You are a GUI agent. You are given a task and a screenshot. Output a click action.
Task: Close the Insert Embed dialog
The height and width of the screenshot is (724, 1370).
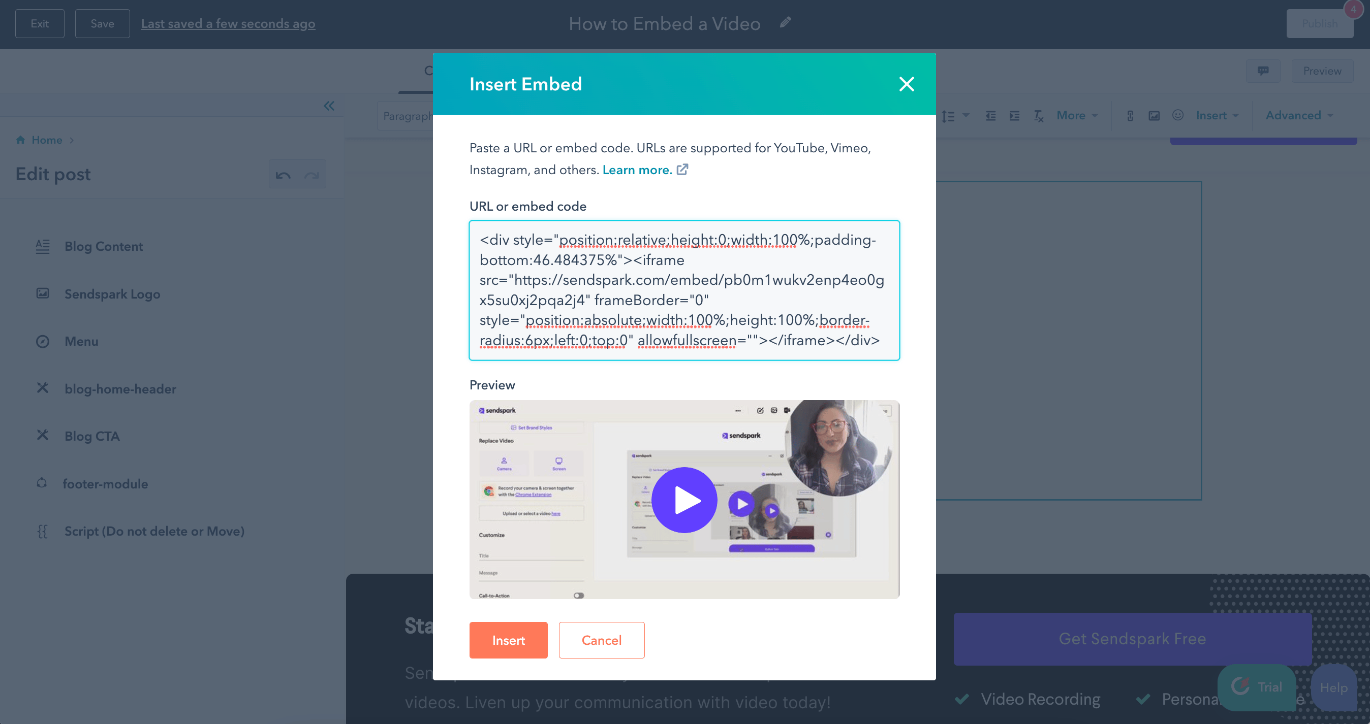tap(906, 84)
